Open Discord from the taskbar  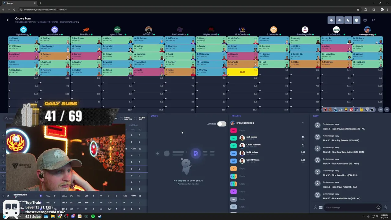coord(73,216)
